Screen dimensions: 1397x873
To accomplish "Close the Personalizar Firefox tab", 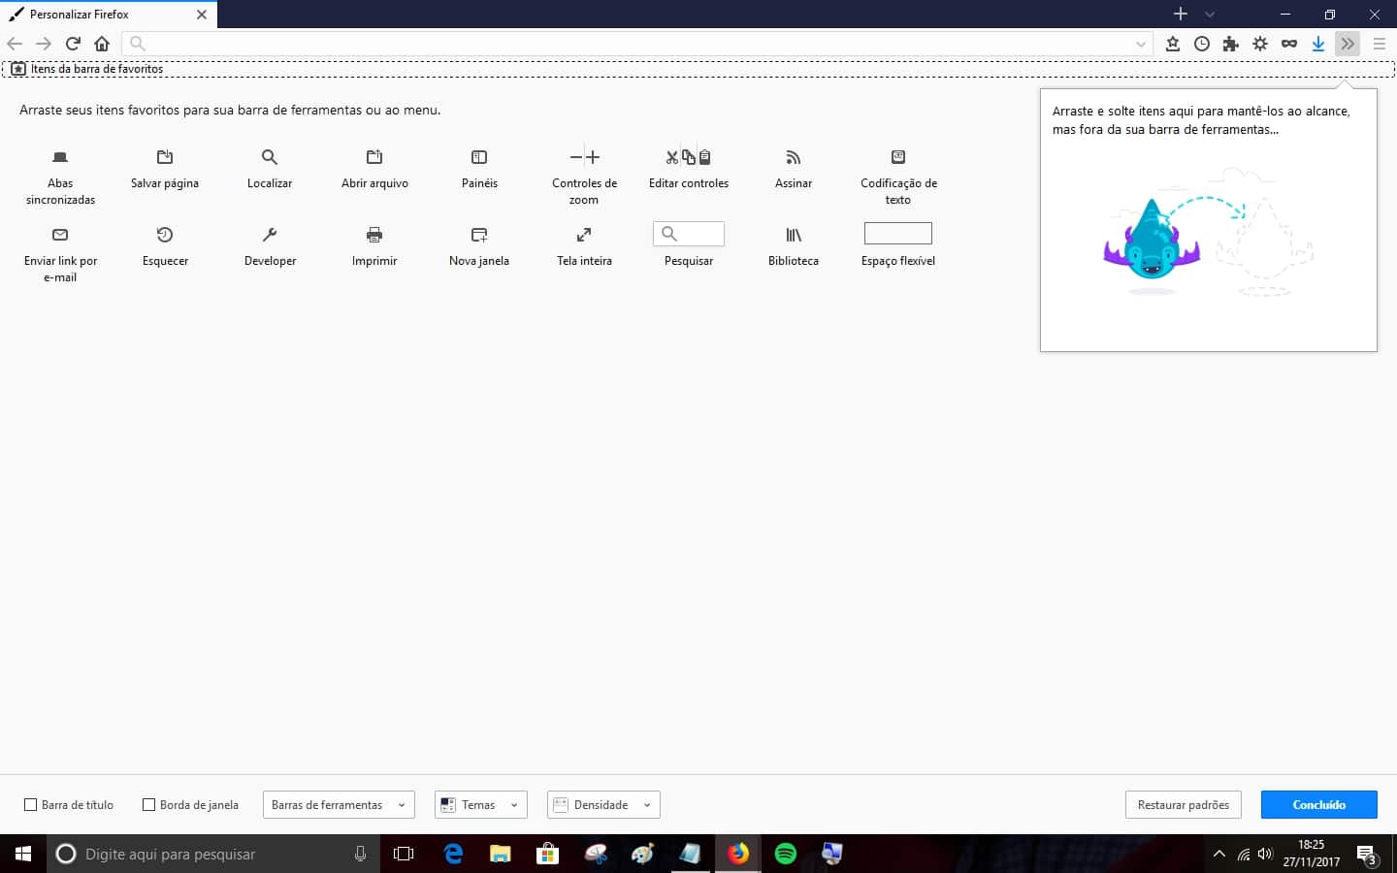I will point(202,15).
